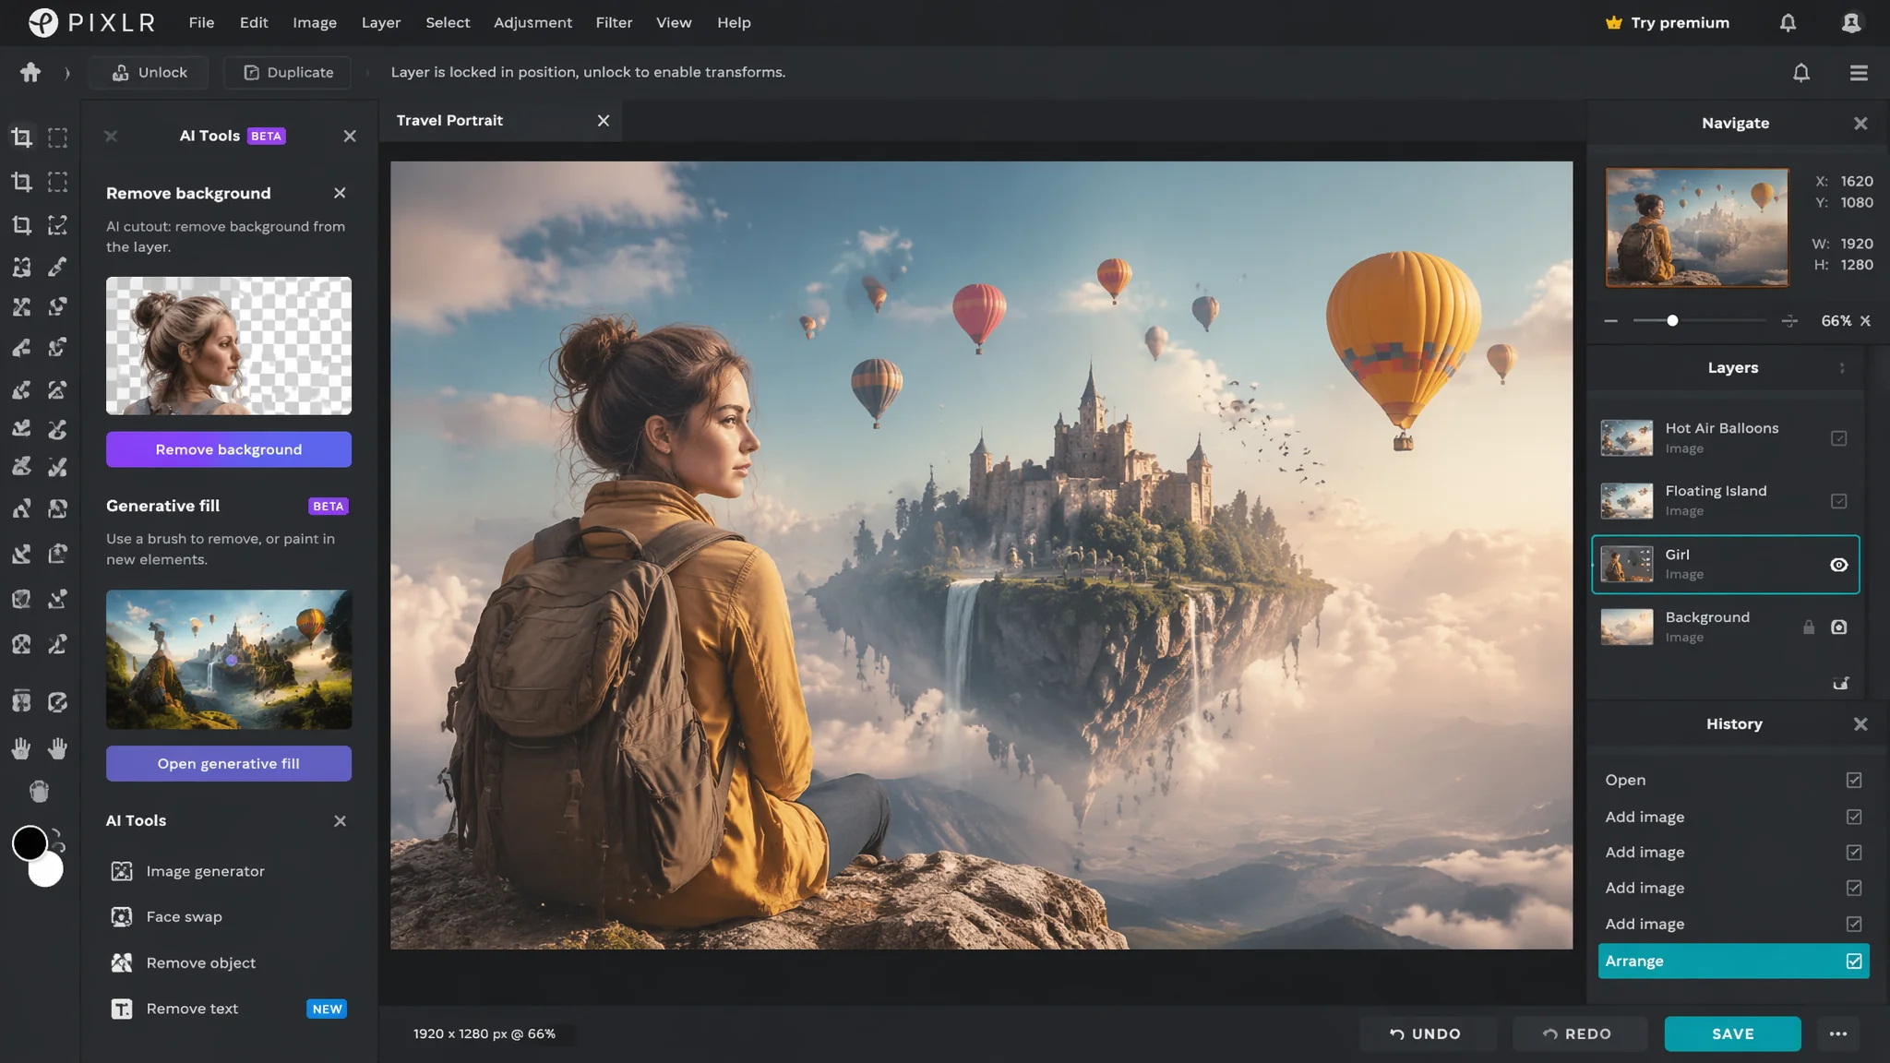The height and width of the screenshot is (1063, 1890).
Task: Close the Remove background section
Action: coord(340,193)
